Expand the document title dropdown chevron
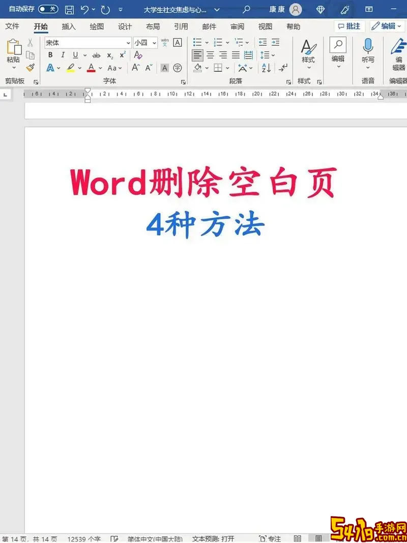Screen dimensions: 407x543 (x=217, y=10)
